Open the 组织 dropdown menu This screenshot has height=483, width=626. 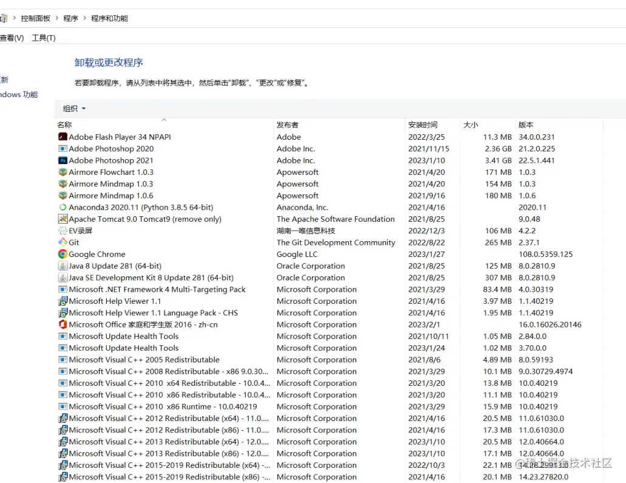74,108
